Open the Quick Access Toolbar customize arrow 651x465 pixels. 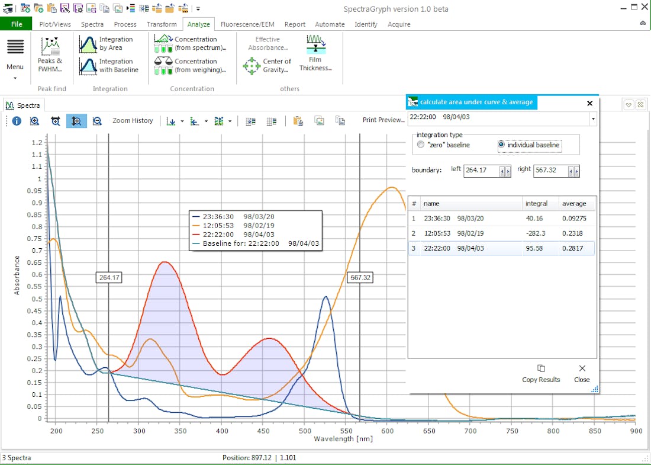pos(198,8)
